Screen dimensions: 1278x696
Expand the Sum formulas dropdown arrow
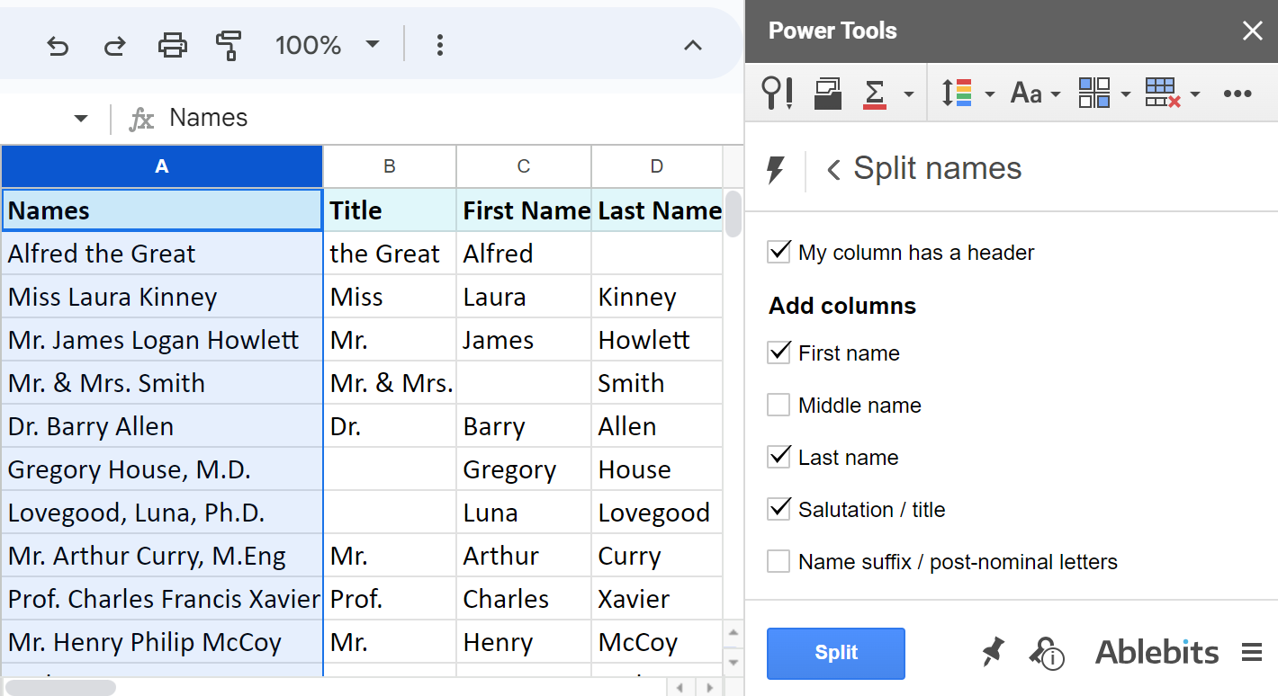[x=909, y=93]
